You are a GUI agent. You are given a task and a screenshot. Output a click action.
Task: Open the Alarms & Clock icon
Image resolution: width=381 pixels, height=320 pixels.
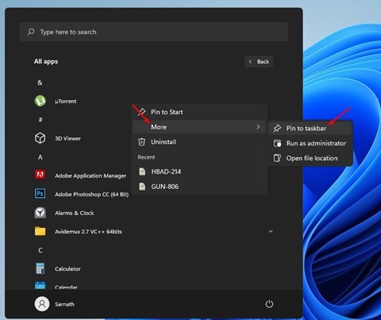(x=40, y=213)
